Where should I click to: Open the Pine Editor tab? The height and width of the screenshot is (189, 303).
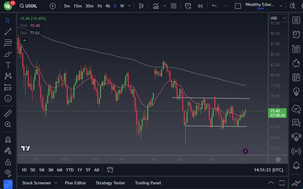point(75,183)
